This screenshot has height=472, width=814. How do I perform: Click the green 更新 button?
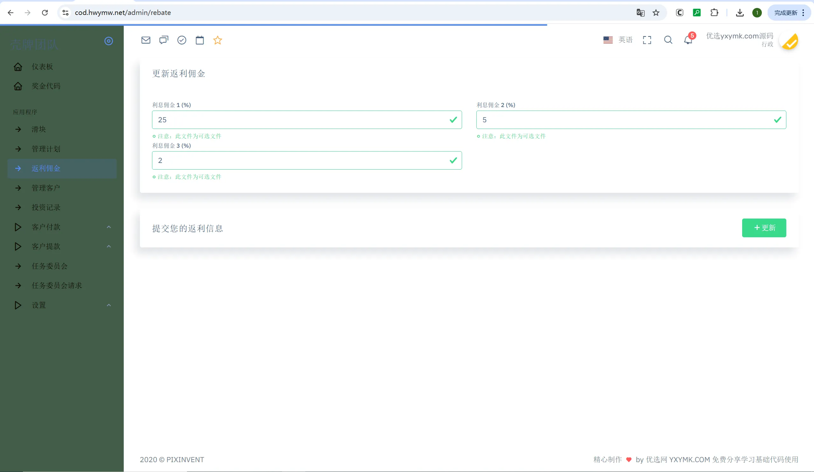coord(764,228)
